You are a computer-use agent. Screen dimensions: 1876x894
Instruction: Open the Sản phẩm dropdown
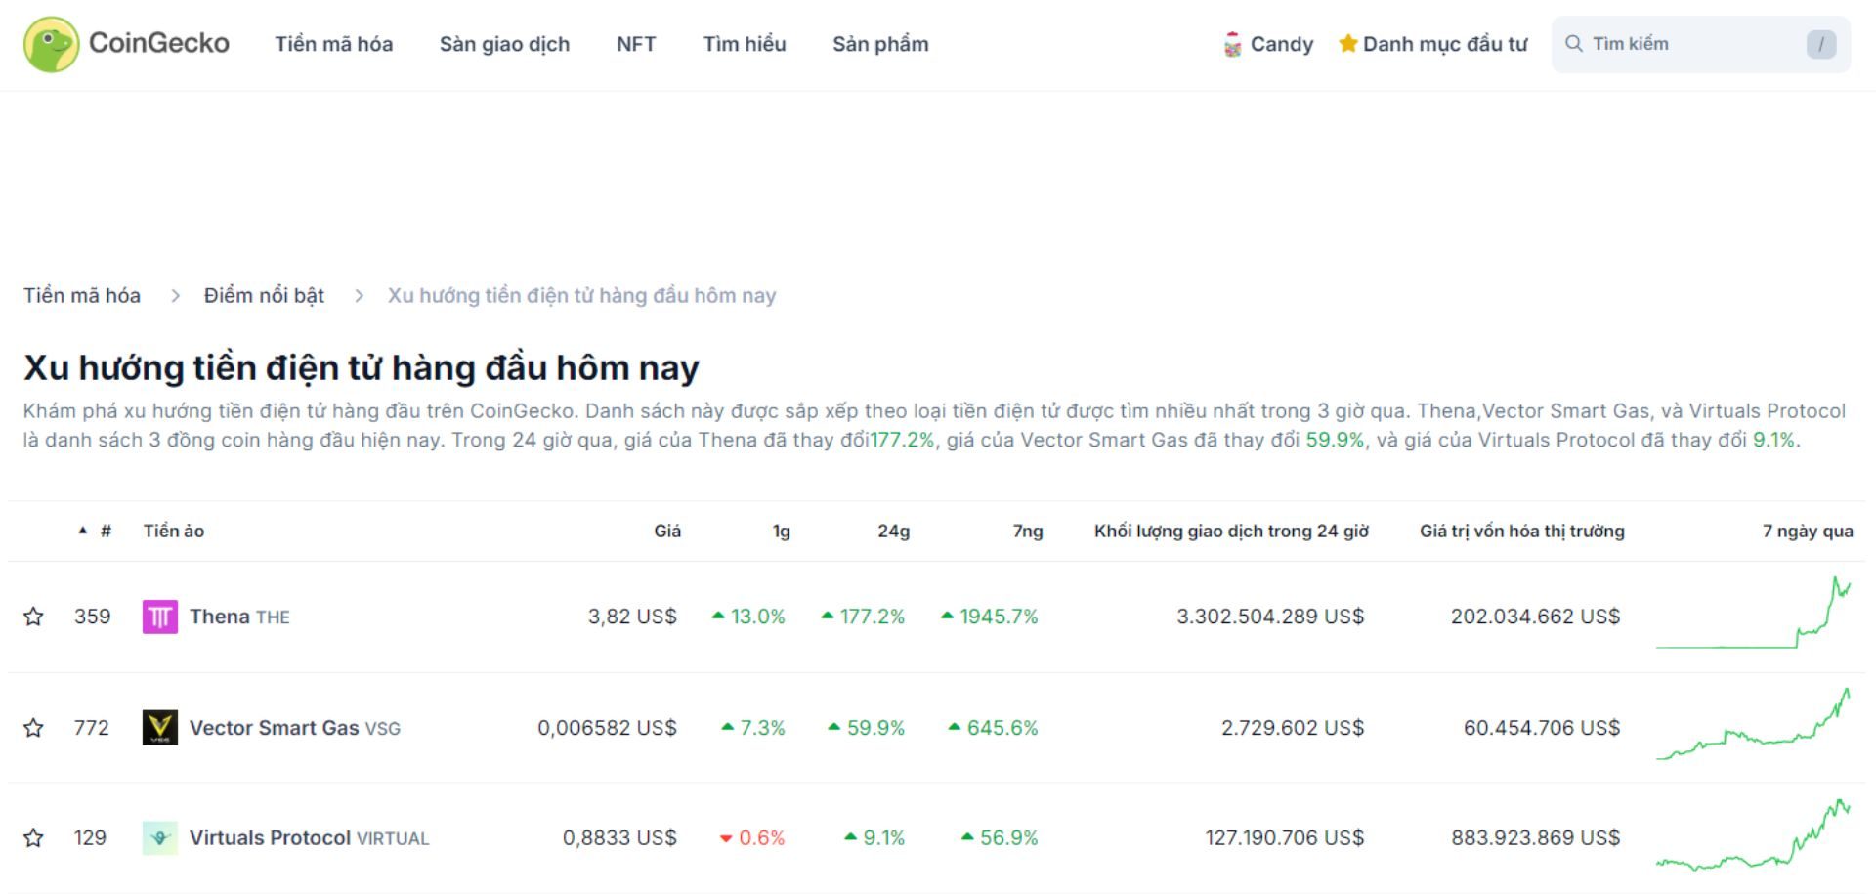click(x=880, y=44)
